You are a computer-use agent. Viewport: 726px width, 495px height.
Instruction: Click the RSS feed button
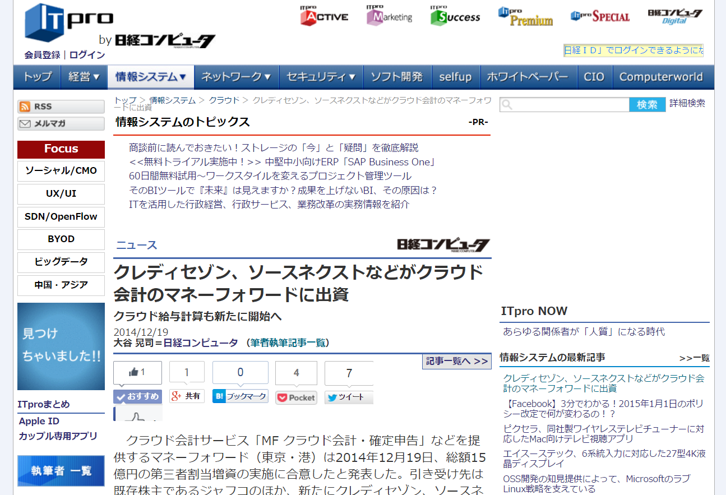pos(61,107)
